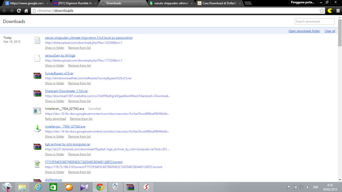Viewport: 342px width, 192px height.
Task: Click the uTorrent icon beside the torrent file
Action: [37, 164]
